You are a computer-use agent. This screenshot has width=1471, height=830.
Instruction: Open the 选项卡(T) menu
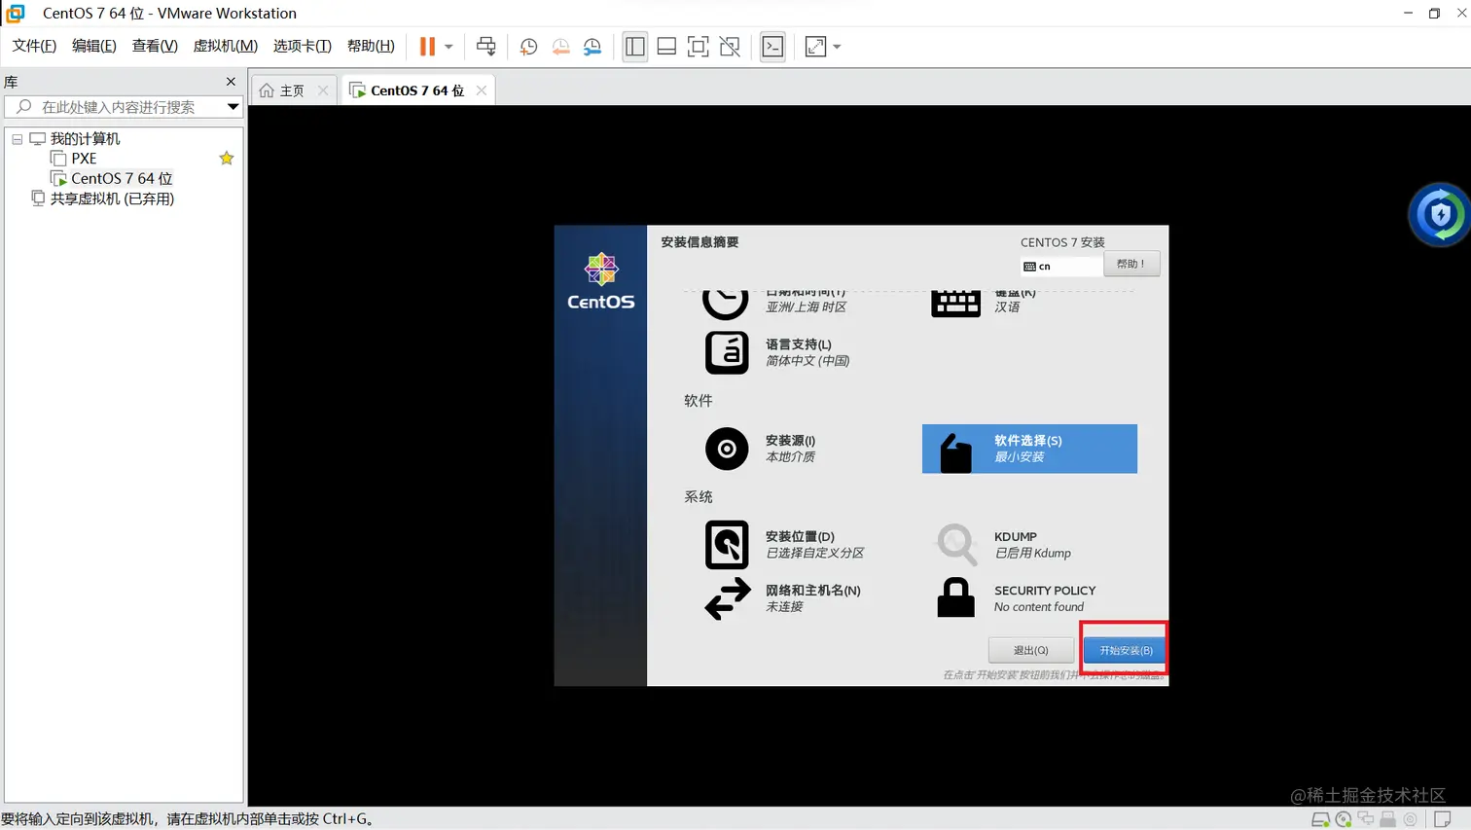pos(303,46)
